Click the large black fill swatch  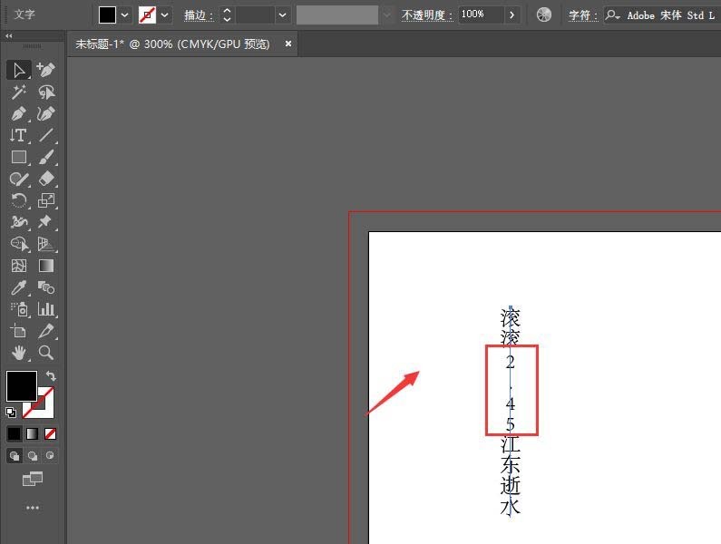(22, 385)
